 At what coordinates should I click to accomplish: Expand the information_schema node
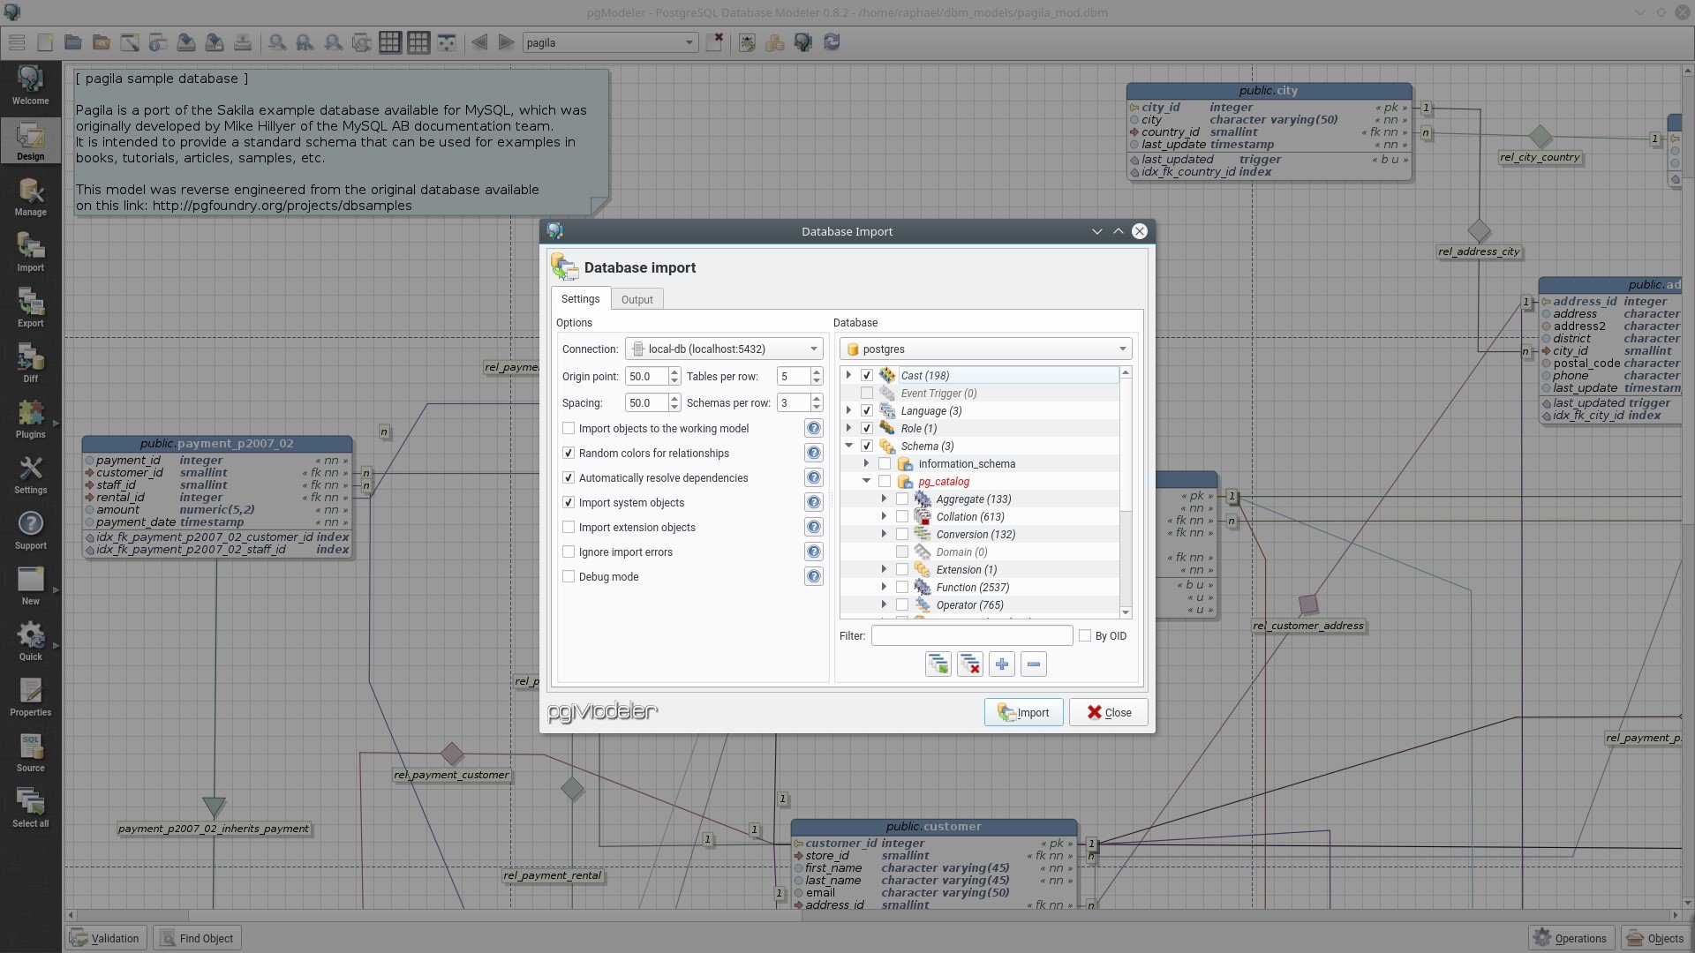pyautogui.click(x=867, y=463)
